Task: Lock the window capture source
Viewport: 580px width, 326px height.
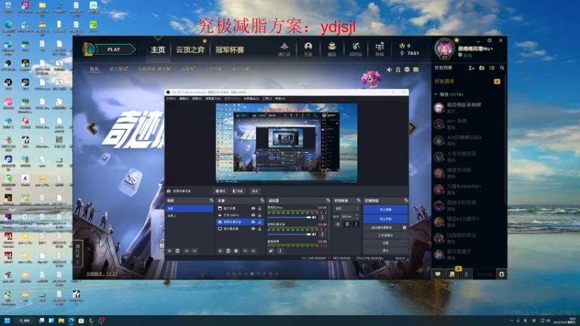Action: coord(260,209)
